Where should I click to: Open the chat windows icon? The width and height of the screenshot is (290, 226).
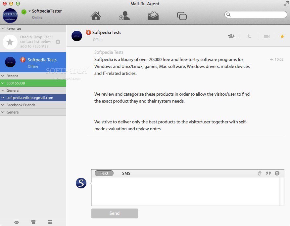(182, 16)
